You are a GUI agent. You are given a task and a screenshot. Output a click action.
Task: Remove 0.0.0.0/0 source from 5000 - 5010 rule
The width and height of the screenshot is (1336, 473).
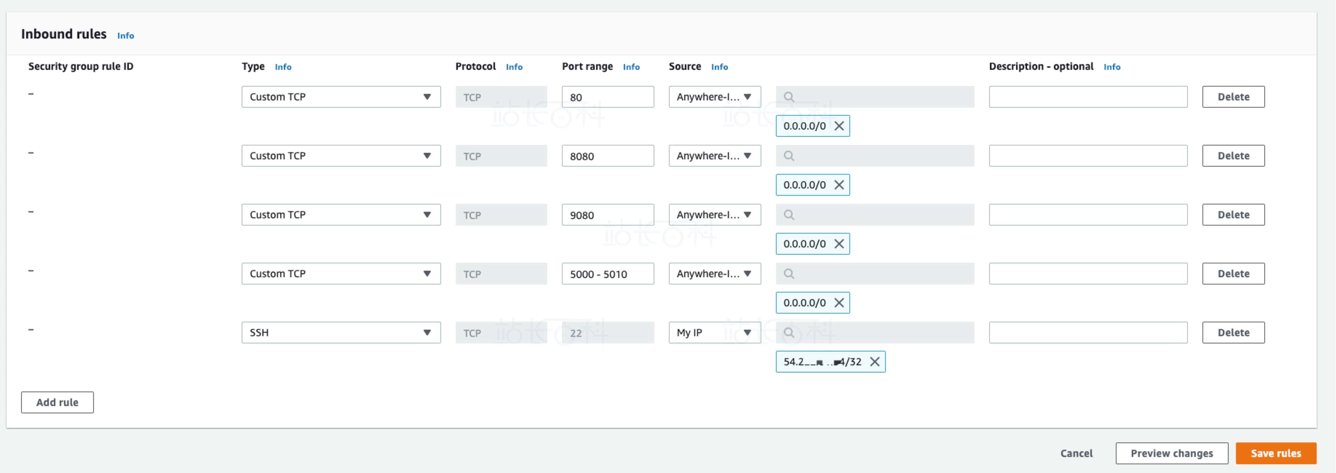(x=839, y=303)
